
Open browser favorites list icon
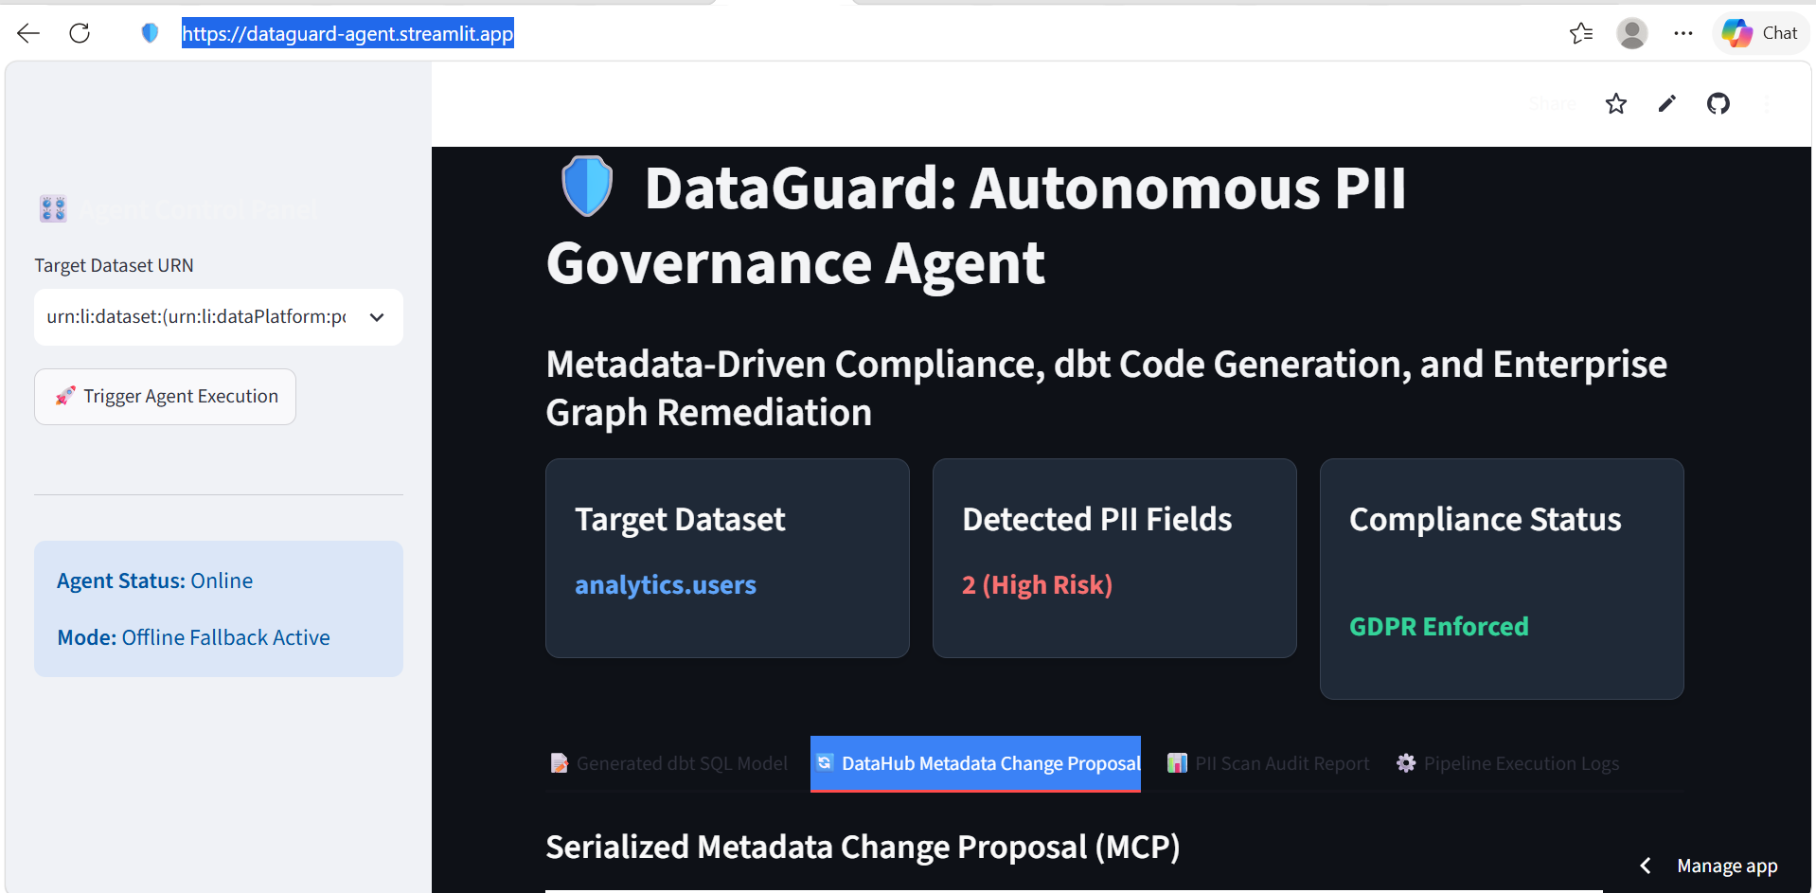click(1581, 33)
